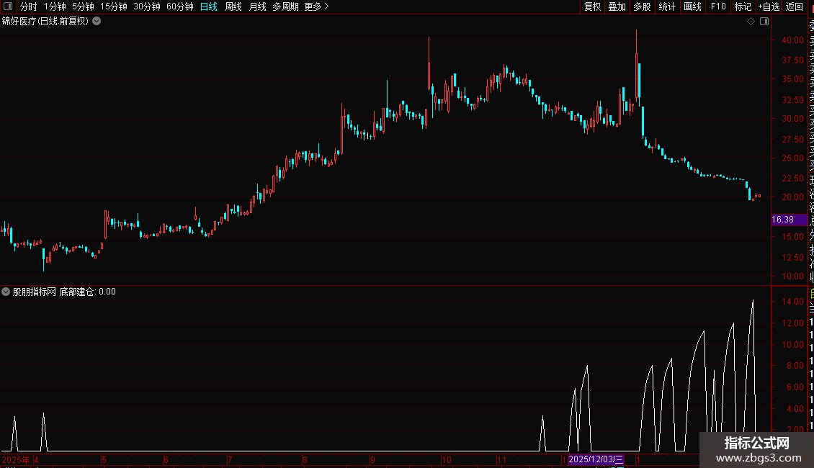The width and height of the screenshot is (814, 468).
Task: Expand the 股朋指标网 indicator dropdown
Action: click(x=6, y=292)
